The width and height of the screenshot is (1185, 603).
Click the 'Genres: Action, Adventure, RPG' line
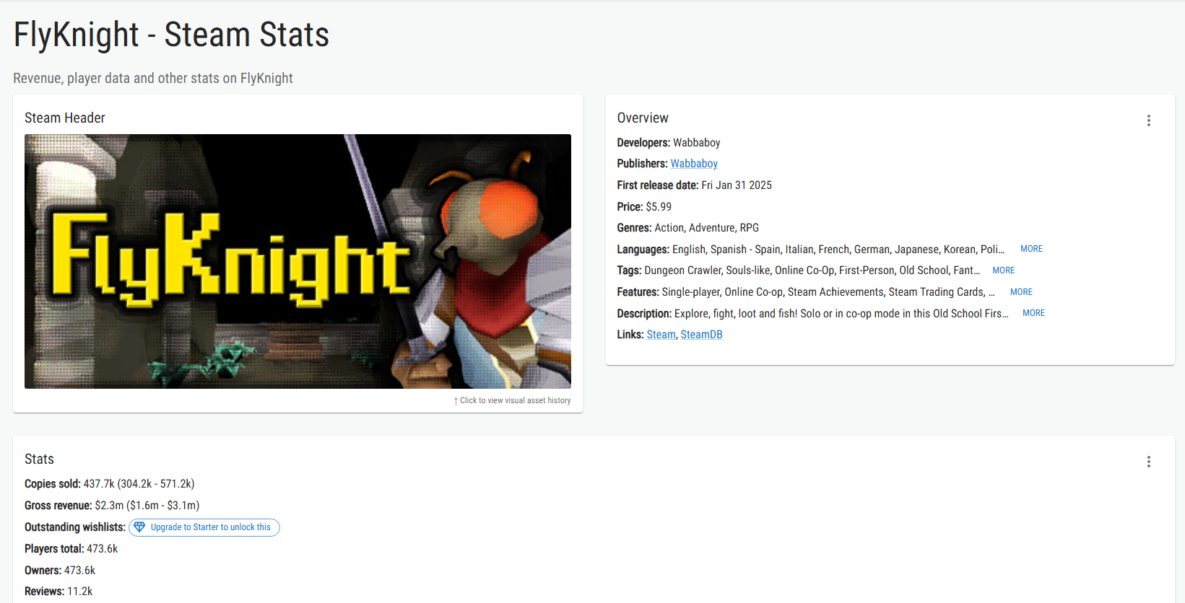[688, 228]
